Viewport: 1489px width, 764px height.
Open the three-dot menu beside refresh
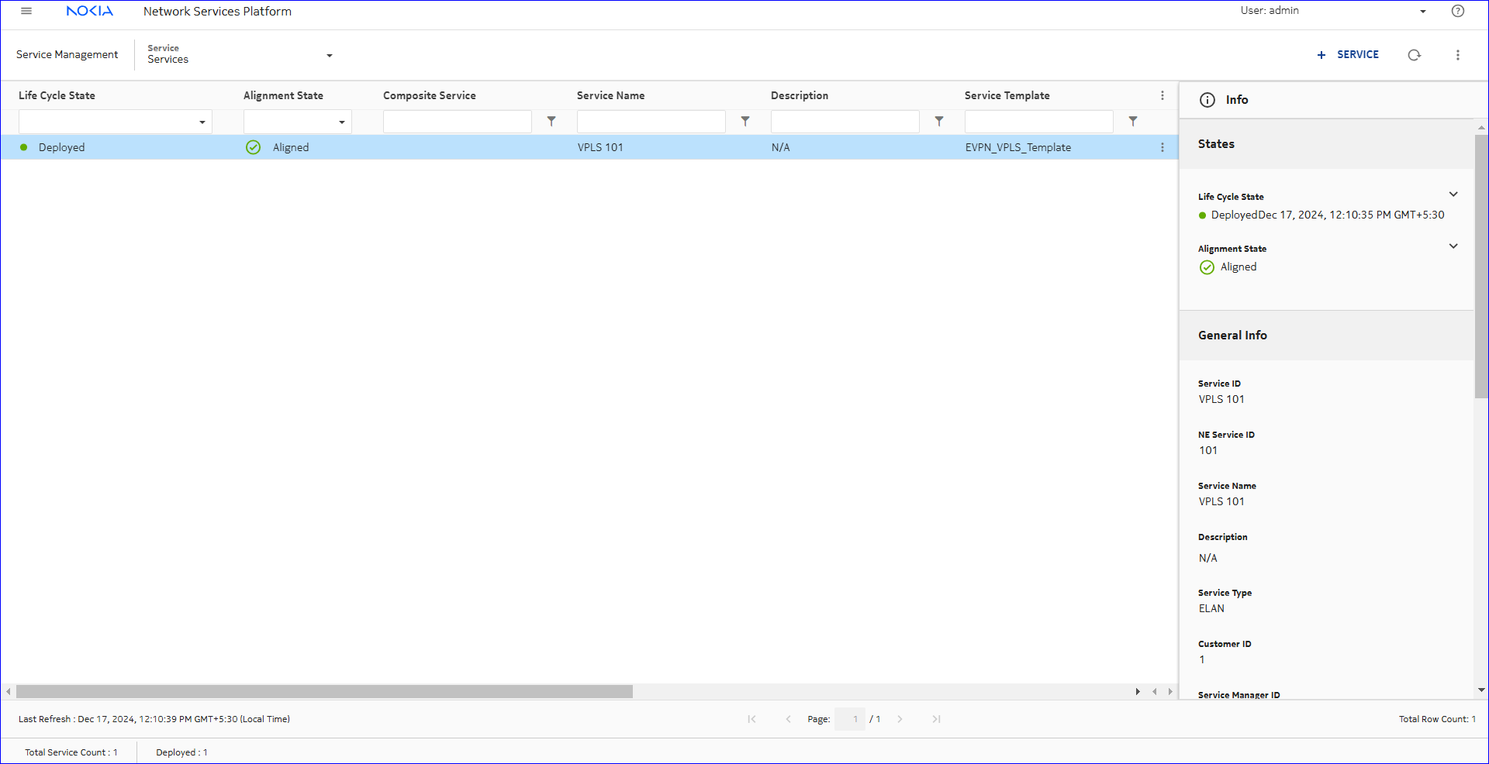tap(1458, 55)
